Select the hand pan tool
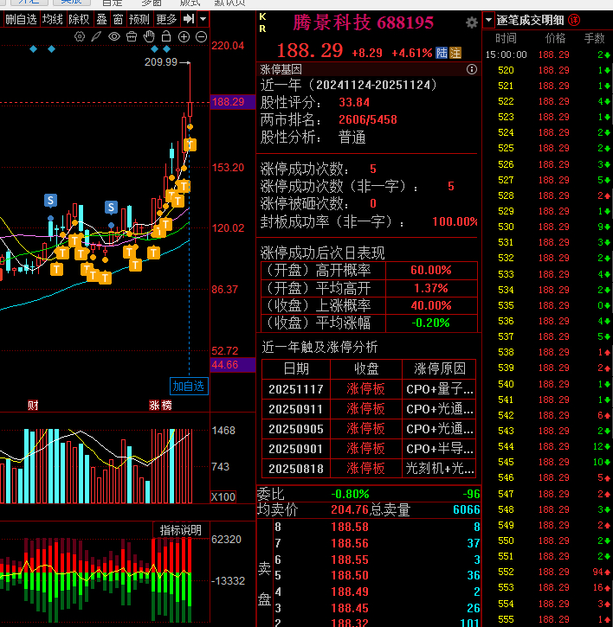613x627 pixels. 149,37
